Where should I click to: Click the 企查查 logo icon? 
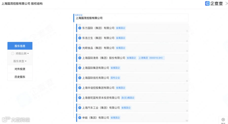tap(207, 3)
